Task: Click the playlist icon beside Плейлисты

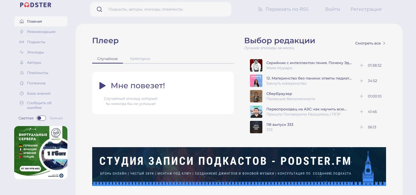Action: click(22, 73)
